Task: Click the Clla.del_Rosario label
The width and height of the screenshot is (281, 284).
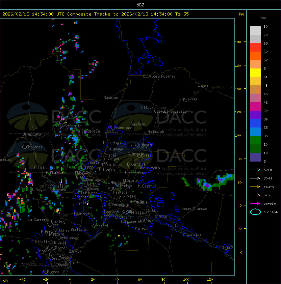Action: [x=159, y=76]
